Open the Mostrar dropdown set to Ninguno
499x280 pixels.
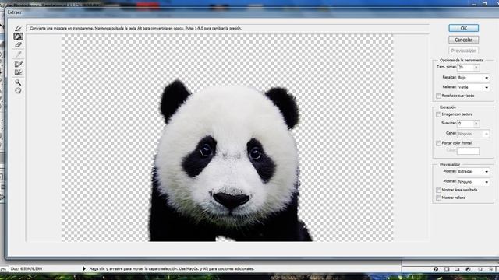tap(473, 182)
